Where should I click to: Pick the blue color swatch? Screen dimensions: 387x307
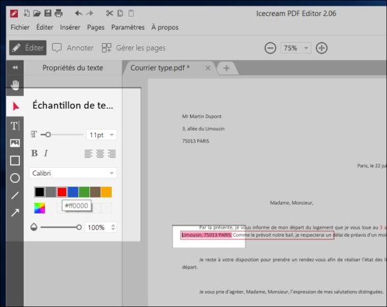click(x=73, y=192)
